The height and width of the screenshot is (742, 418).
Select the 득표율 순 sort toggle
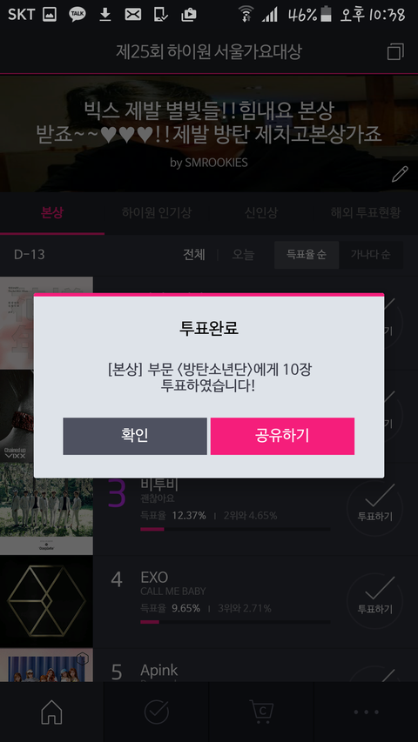[x=307, y=255]
